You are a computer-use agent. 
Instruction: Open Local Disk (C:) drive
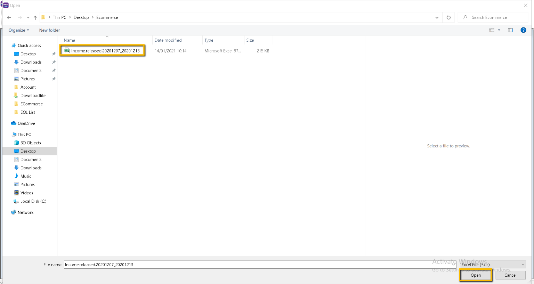pyautogui.click(x=33, y=201)
